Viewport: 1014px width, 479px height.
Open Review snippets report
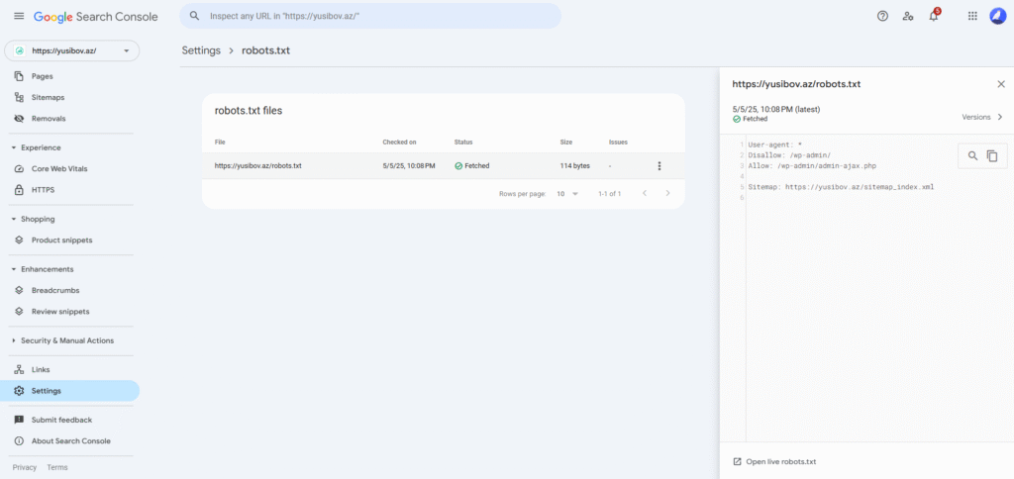click(x=60, y=312)
